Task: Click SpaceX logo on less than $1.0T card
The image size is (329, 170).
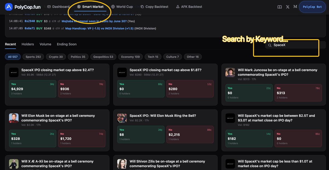Action: (230, 164)
